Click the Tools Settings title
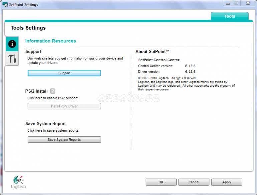 point(28,28)
